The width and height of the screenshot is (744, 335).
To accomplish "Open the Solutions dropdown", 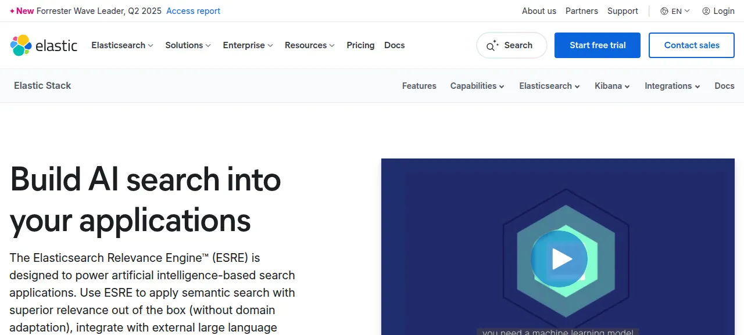I will (x=188, y=45).
